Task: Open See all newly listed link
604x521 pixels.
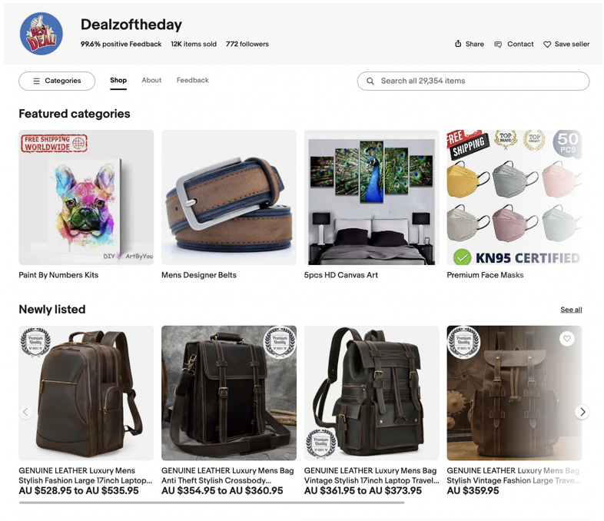Action: [x=571, y=310]
